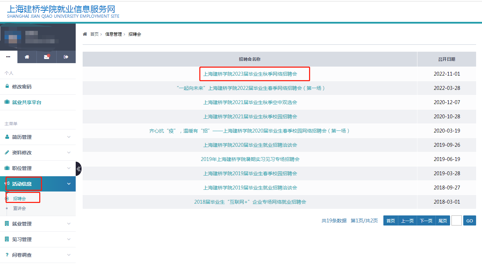Click the house icon next to breadcrumb 首页

[x=84, y=34]
